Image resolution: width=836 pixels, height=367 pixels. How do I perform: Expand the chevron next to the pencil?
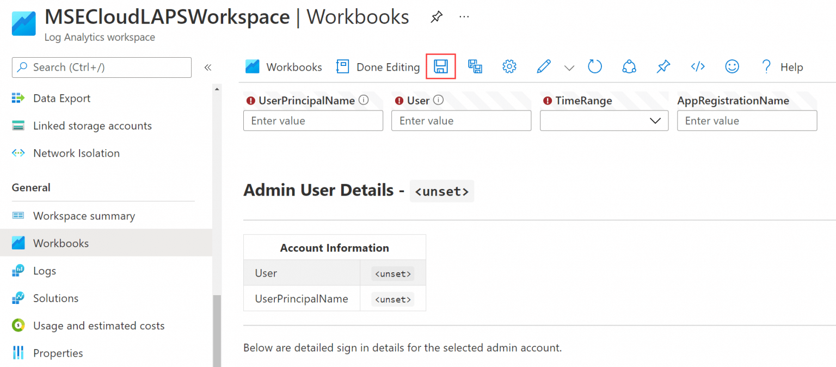point(569,68)
